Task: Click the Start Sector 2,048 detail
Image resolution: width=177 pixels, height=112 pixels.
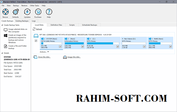Action: click(12, 73)
